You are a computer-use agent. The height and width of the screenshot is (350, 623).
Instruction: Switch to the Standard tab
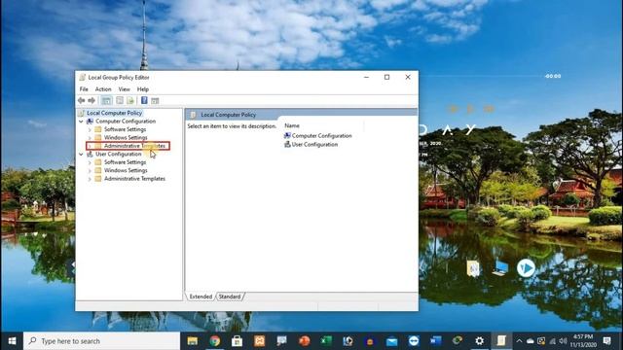[230, 297]
